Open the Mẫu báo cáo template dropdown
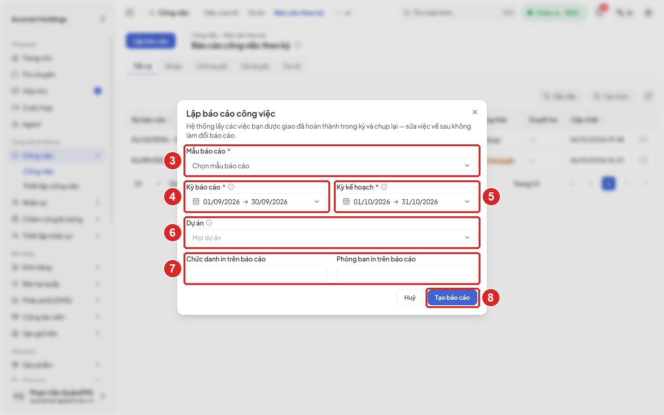This screenshot has width=664, height=415. (x=332, y=166)
